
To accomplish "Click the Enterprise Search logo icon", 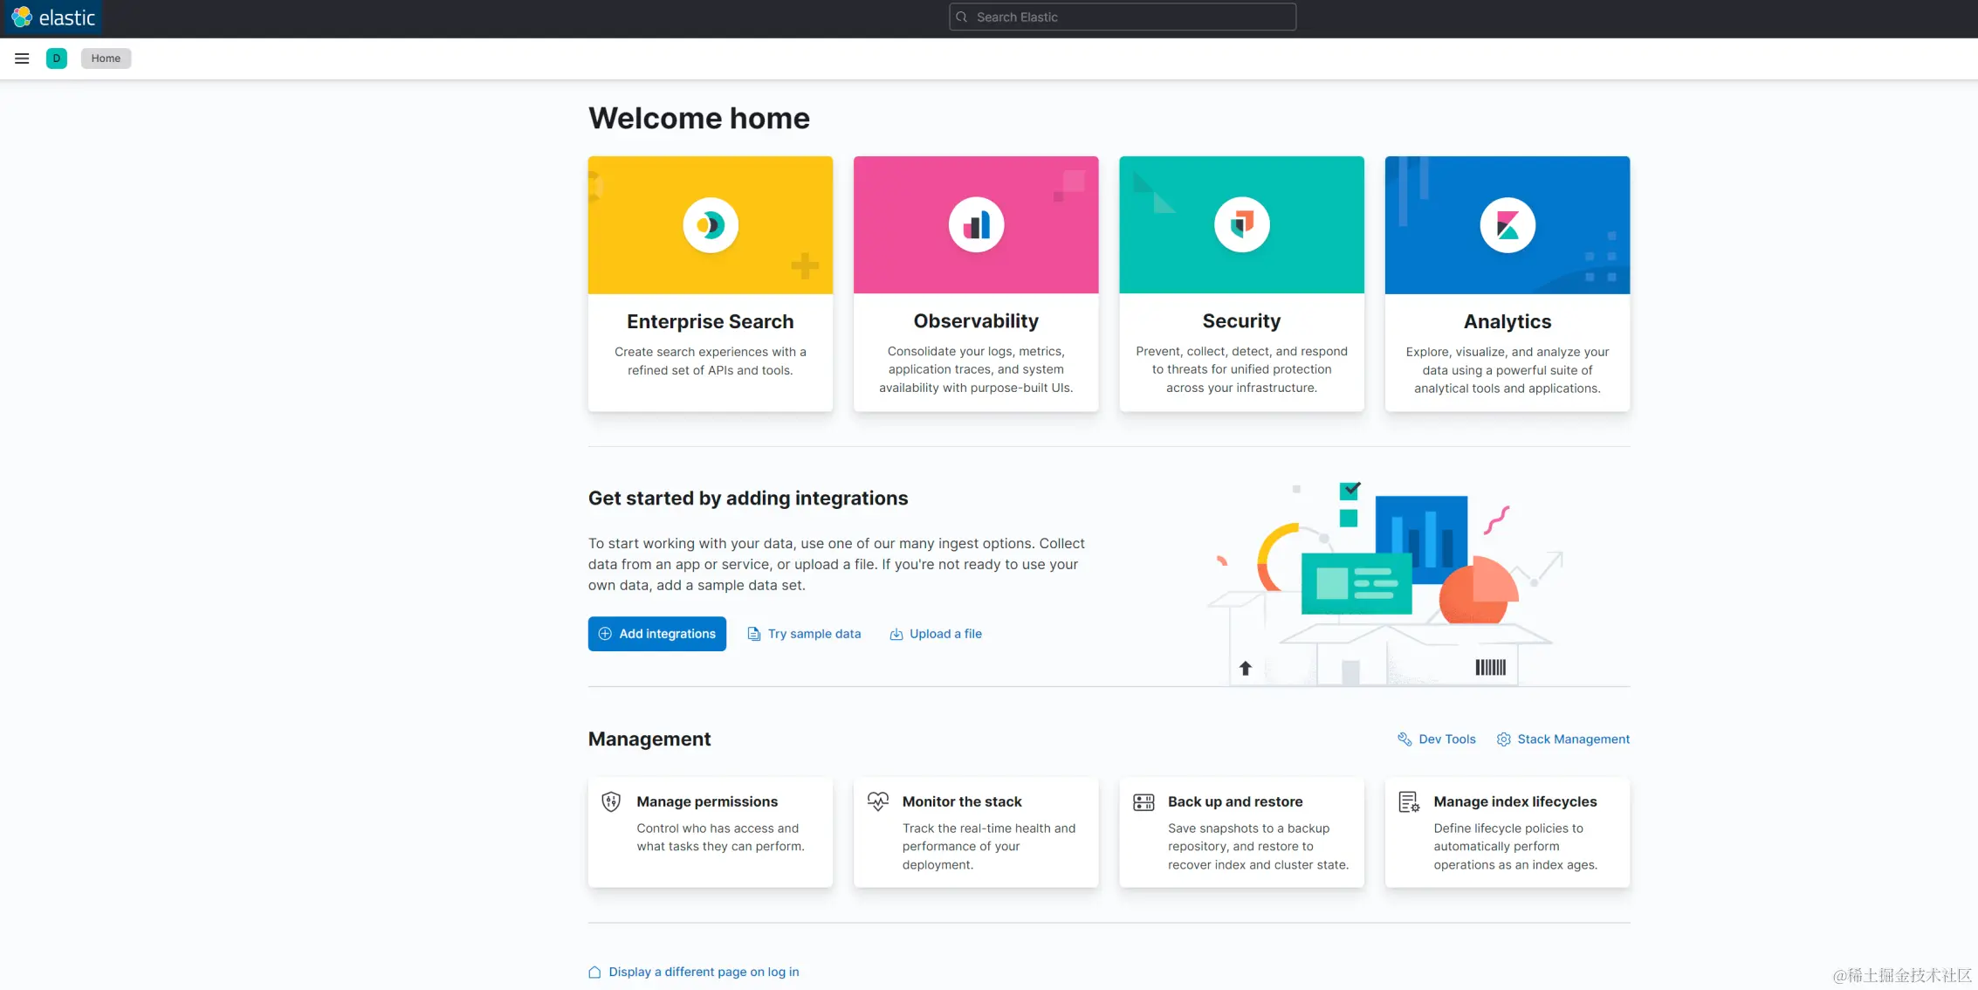I will click(711, 225).
